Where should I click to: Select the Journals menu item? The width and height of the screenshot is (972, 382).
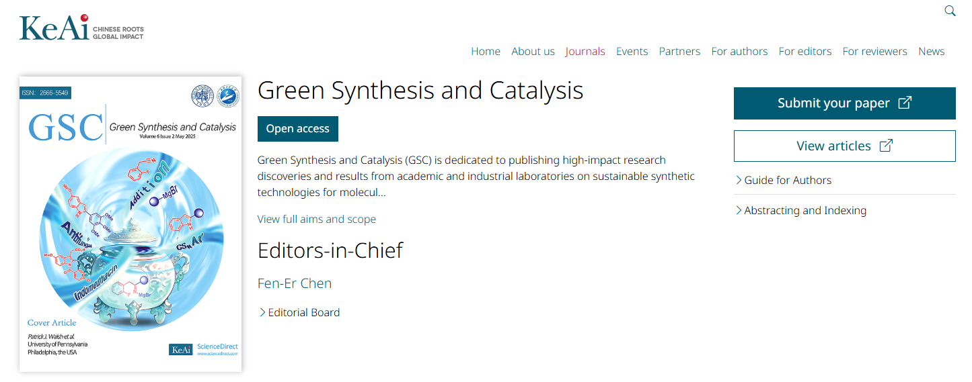coord(585,51)
